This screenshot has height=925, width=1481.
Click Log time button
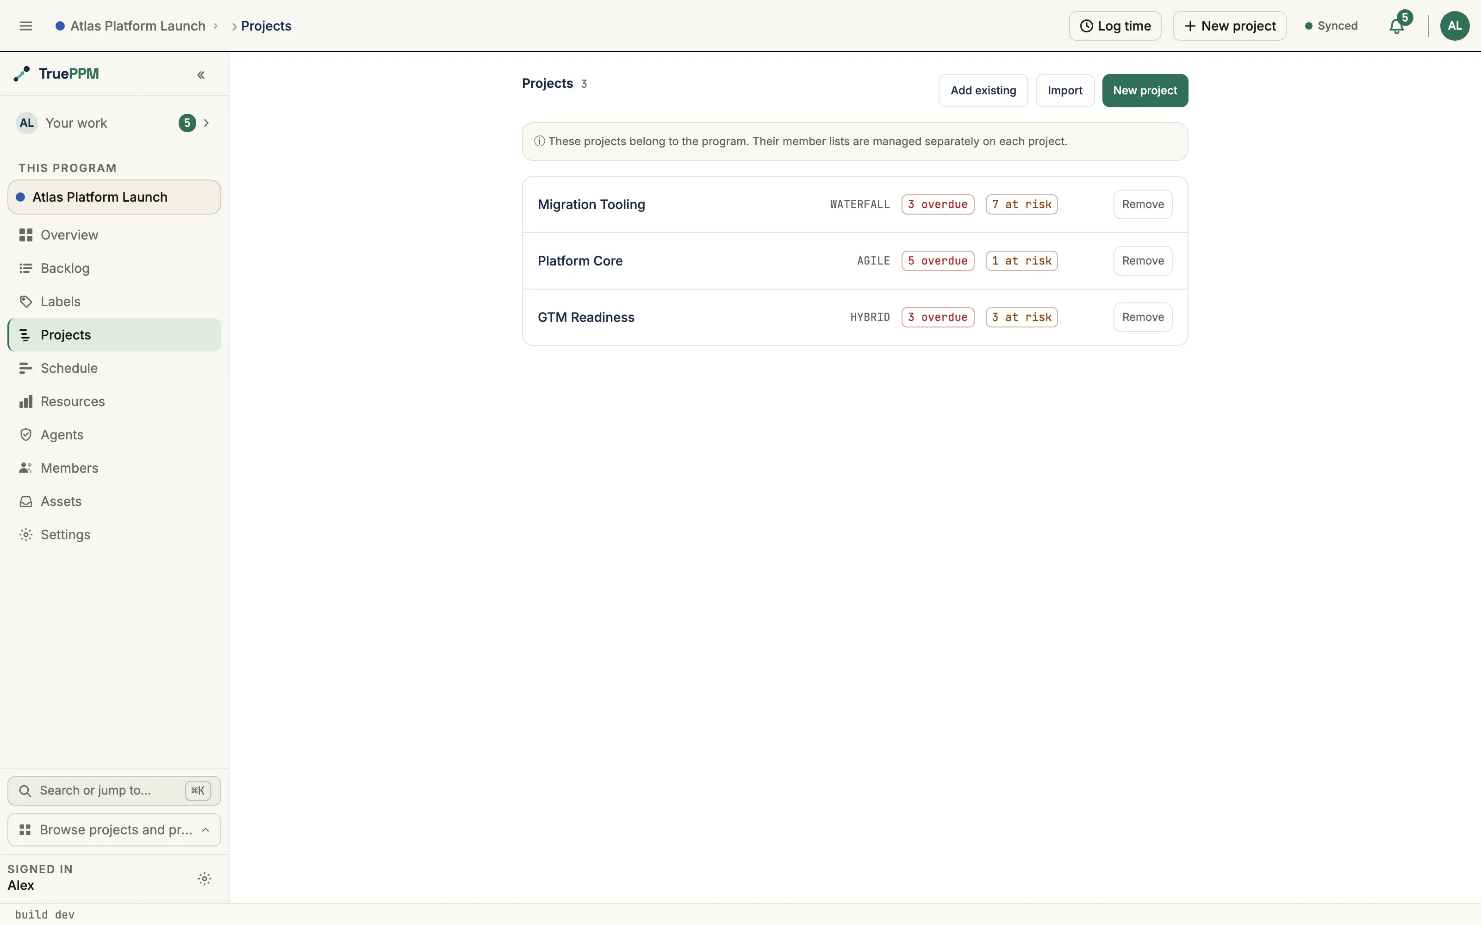click(1115, 26)
